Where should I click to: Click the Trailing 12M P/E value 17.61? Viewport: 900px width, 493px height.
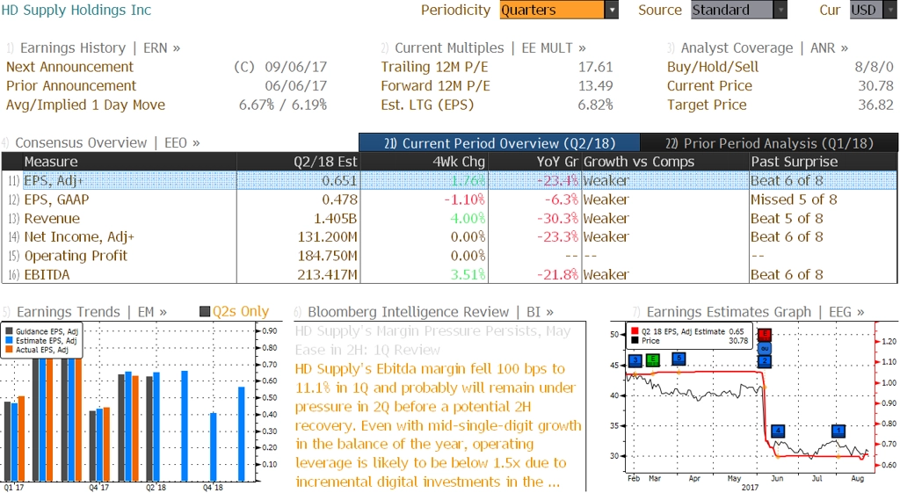[595, 67]
